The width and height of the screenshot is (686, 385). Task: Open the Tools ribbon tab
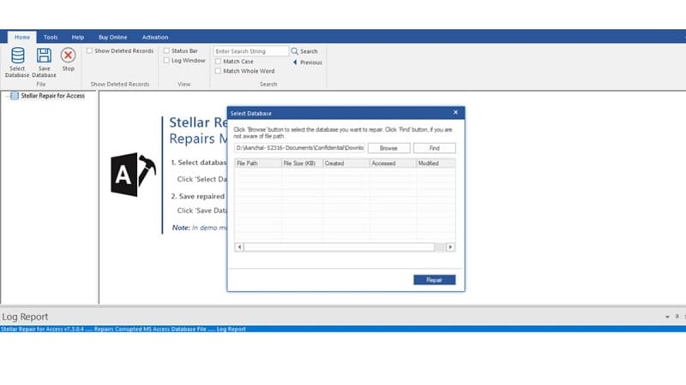pyautogui.click(x=51, y=37)
